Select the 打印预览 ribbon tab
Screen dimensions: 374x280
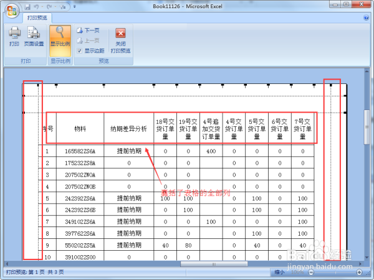(x=37, y=18)
